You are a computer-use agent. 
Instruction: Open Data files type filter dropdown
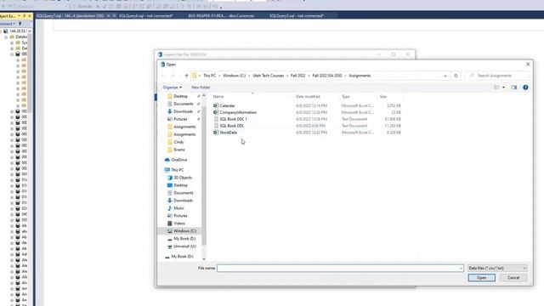point(497,269)
